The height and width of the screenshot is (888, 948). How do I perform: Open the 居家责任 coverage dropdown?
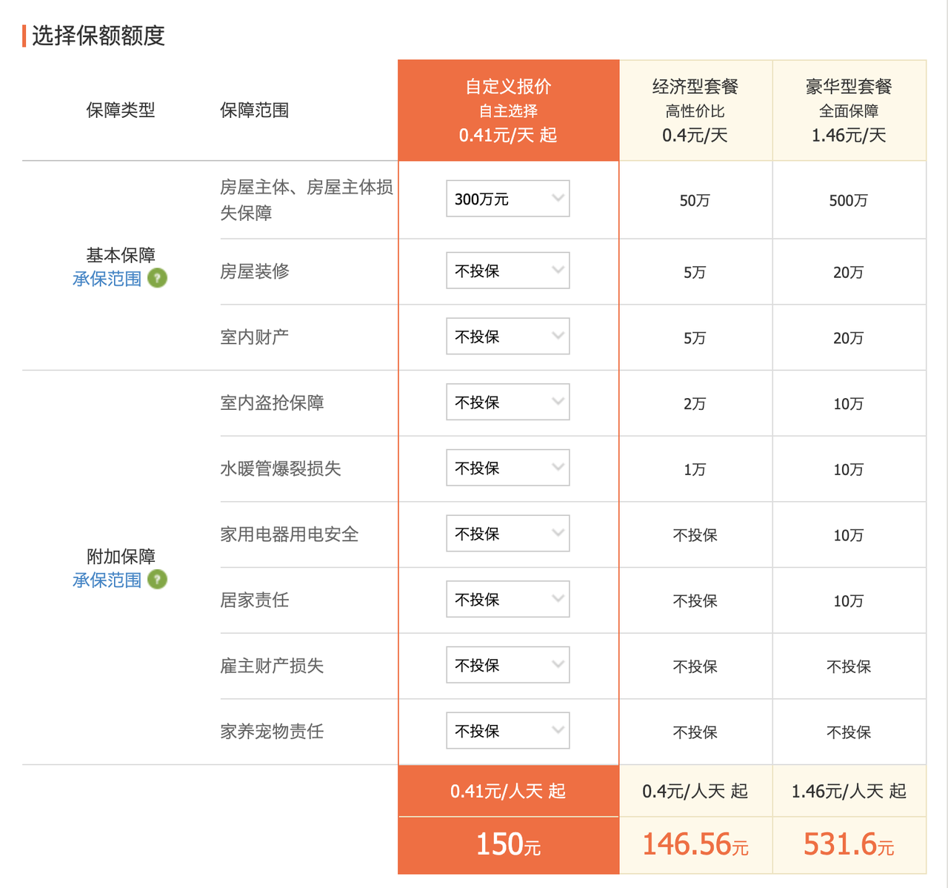tap(507, 599)
